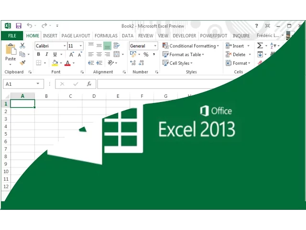This screenshot has height=230, width=306.
Task: Click Increase Decimal icon
Action: pyautogui.click(x=133, y=63)
